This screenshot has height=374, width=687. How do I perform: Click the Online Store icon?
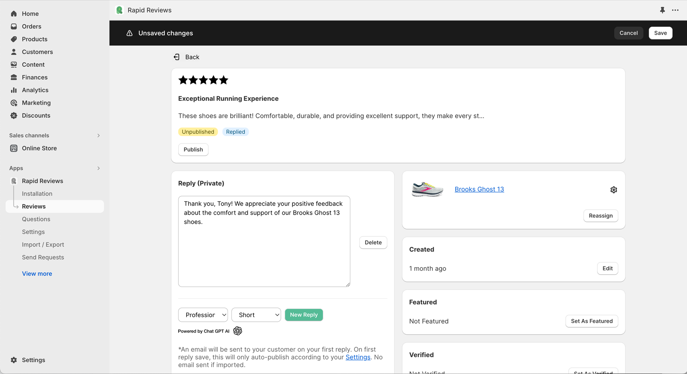(x=14, y=148)
